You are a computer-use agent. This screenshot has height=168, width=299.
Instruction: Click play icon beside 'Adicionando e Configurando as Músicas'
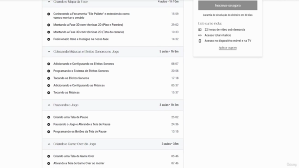(x=49, y=85)
